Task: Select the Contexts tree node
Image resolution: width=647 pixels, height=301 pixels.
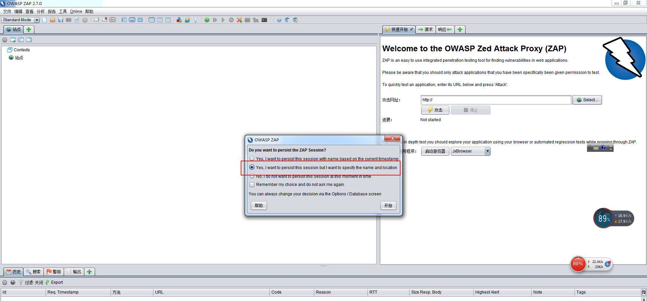Action: point(19,50)
